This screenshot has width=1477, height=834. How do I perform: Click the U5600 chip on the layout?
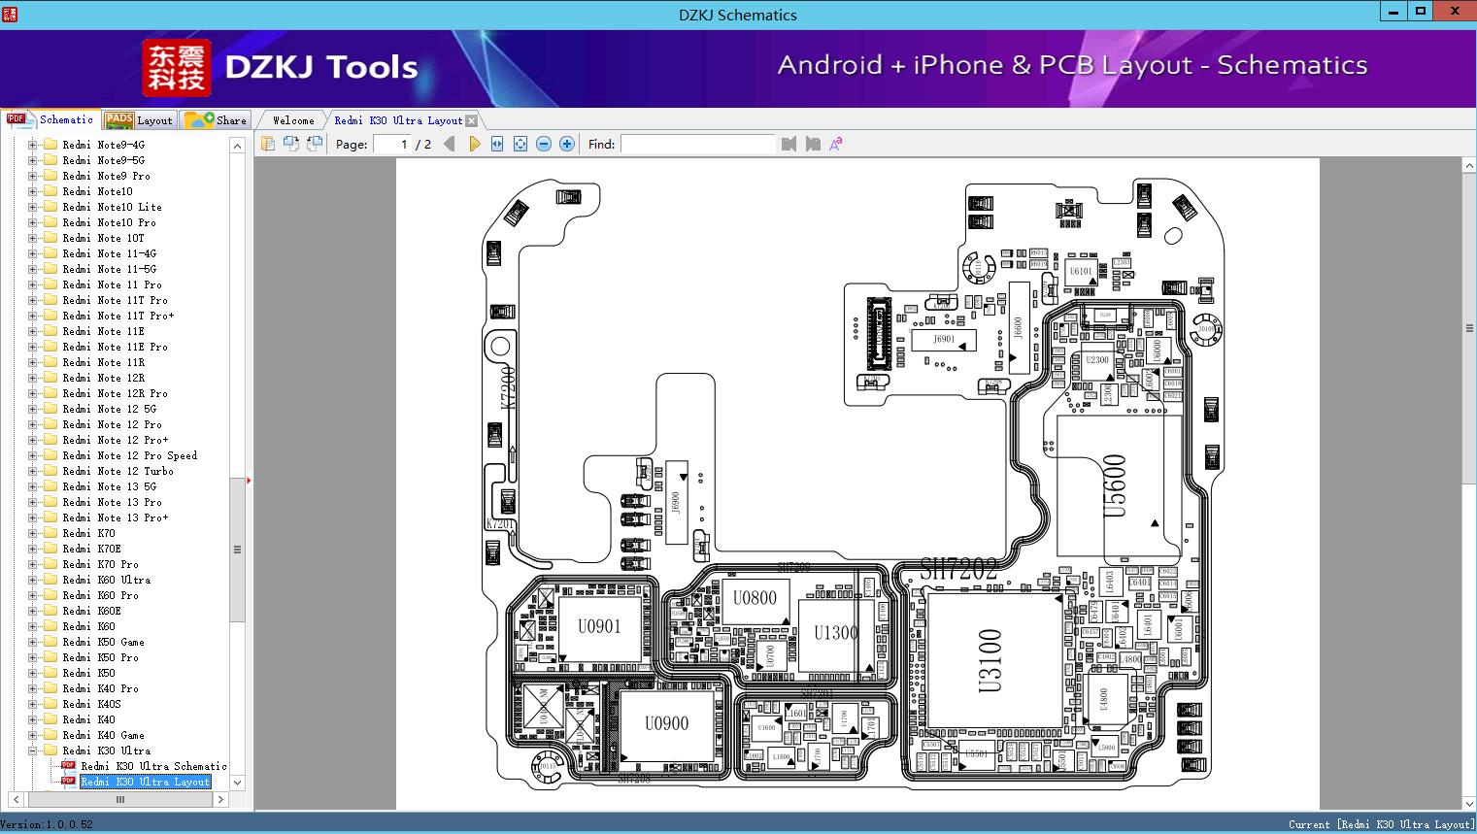(x=1120, y=485)
